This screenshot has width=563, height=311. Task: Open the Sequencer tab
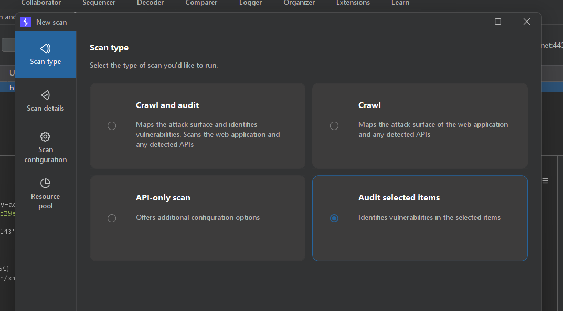(x=99, y=3)
